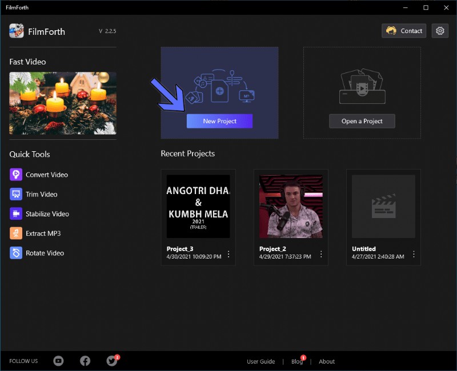Open the options menu for Project_2
The width and height of the screenshot is (457, 371).
(321, 253)
